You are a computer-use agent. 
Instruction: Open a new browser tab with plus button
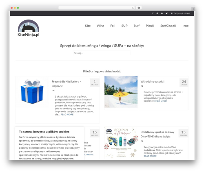click(193, 9)
